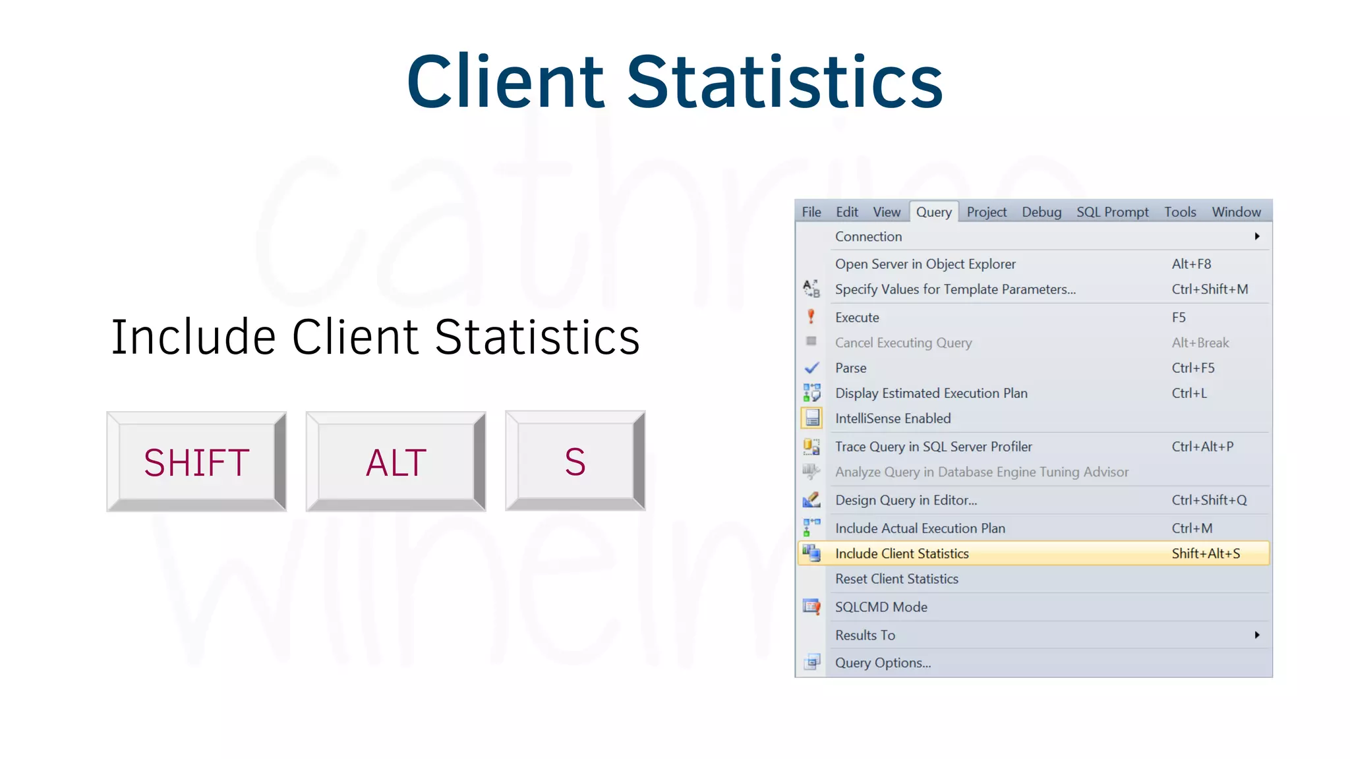The width and height of the screenshot is (1350, 759).
Task: Open the View menu
Action: (x=887, y=212)
